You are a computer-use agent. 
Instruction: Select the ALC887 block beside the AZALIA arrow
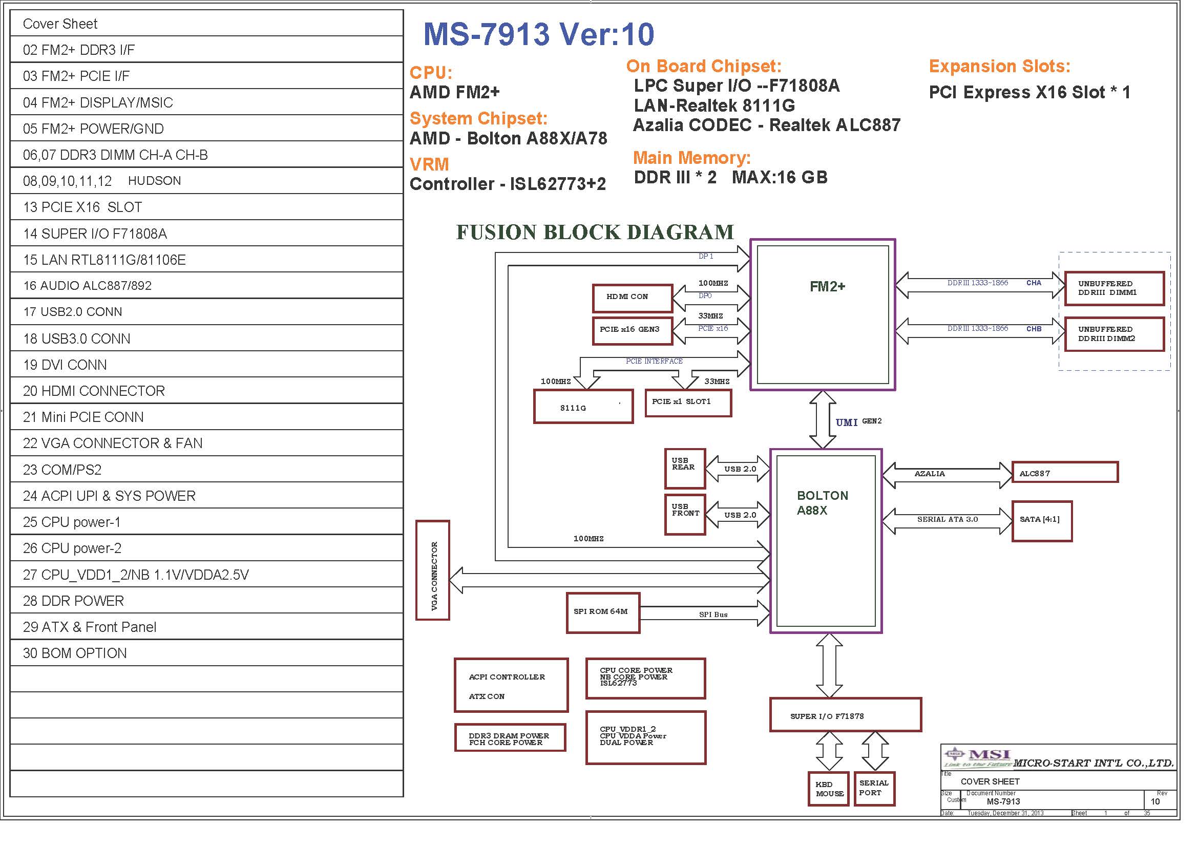click(x=1064, y=472)
